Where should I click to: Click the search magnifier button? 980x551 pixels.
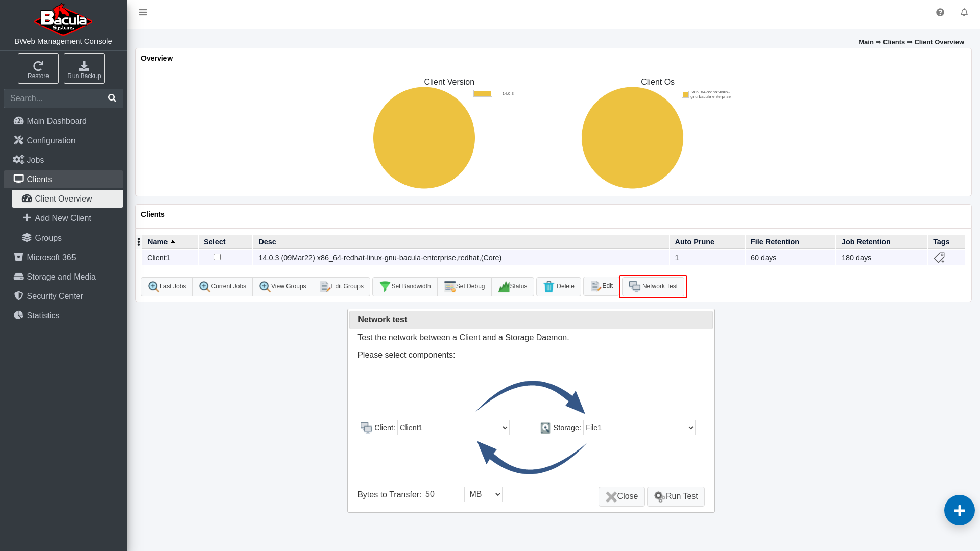[x=112, y=98]
